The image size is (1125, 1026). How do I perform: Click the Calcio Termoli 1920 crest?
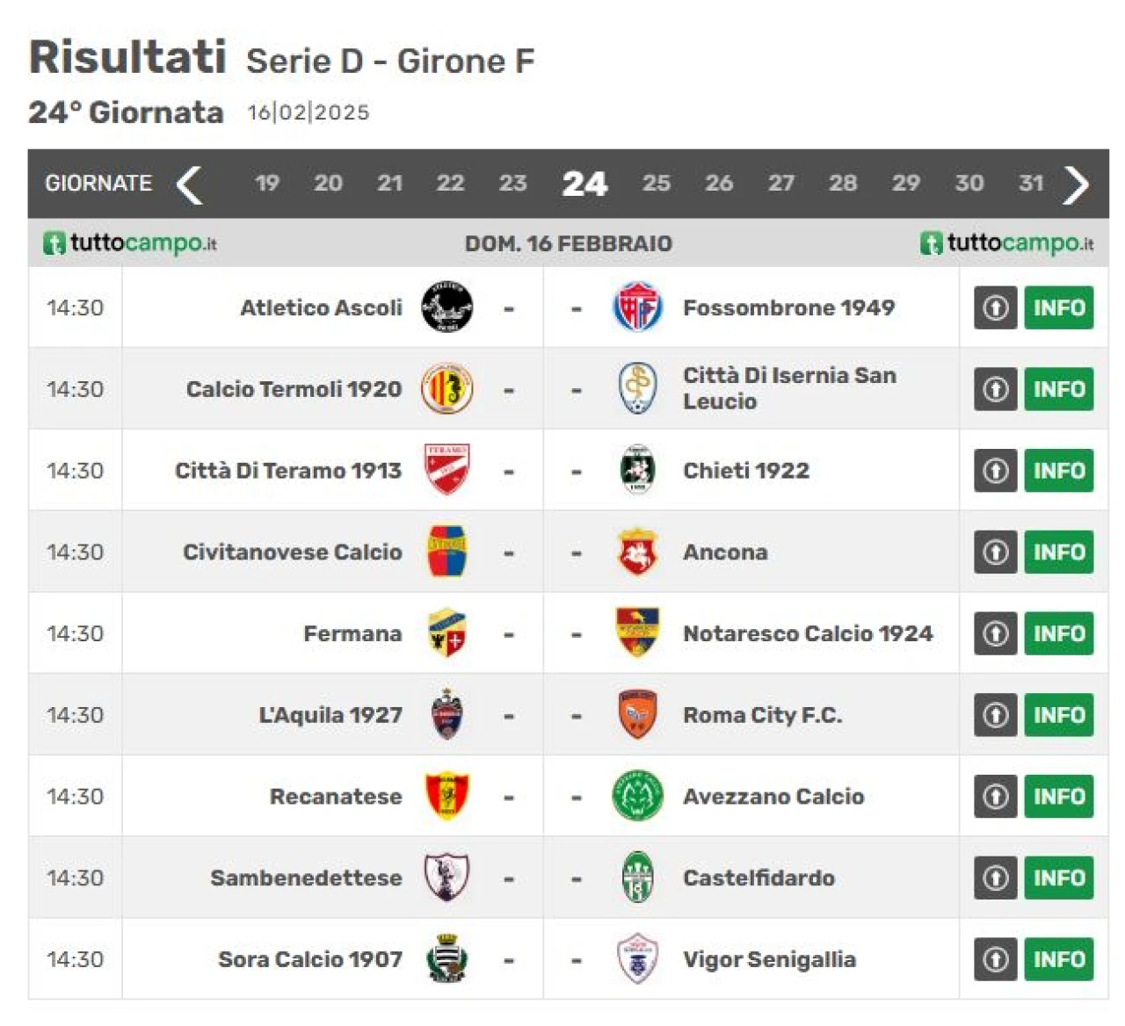tap(446, 388)
